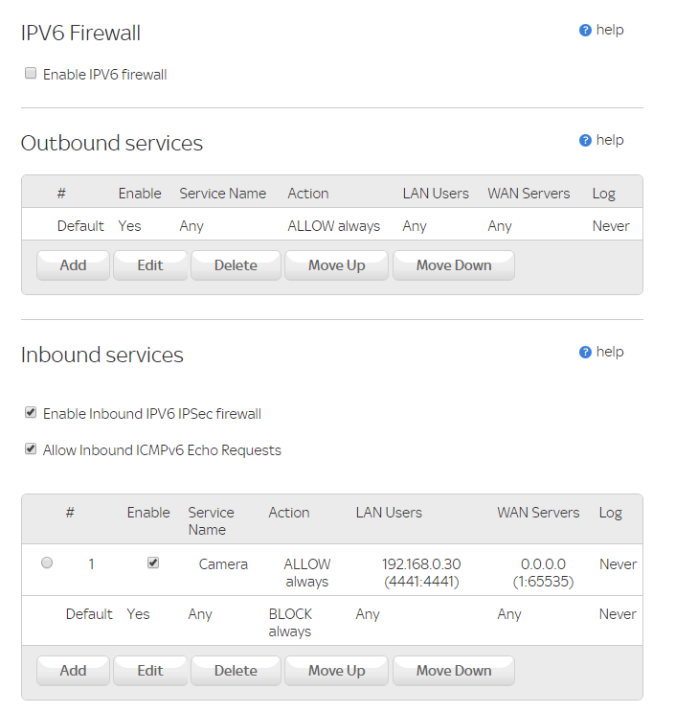Click Add under Outbound services

[x=73, y=265]
